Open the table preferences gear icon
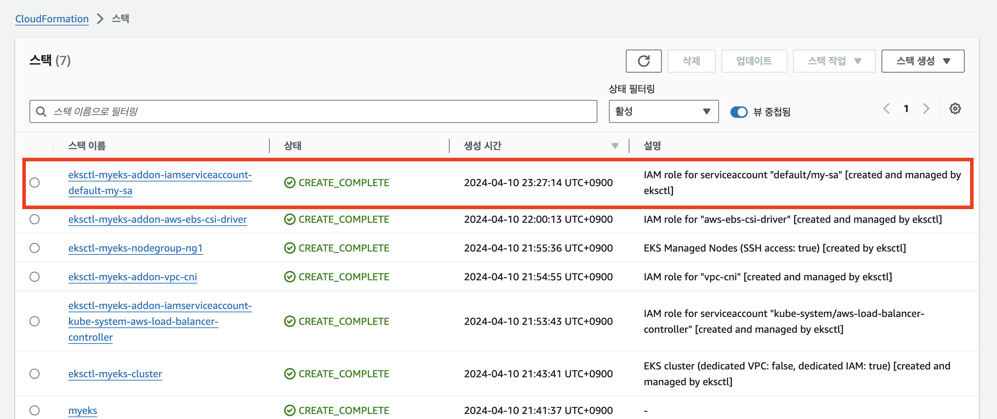 pyautogui.click(x=955, y=109)
